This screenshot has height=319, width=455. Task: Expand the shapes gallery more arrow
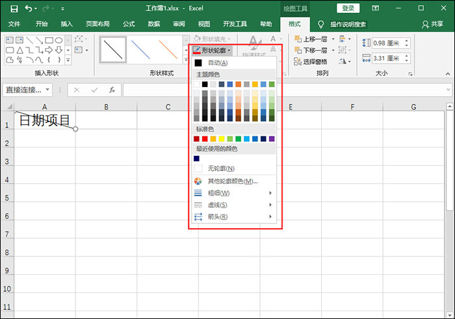[x=68, y=60]
